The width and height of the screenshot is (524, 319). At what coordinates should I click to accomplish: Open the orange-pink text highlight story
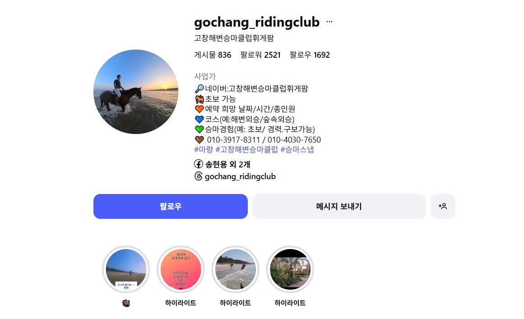click(x=181, y=269)
